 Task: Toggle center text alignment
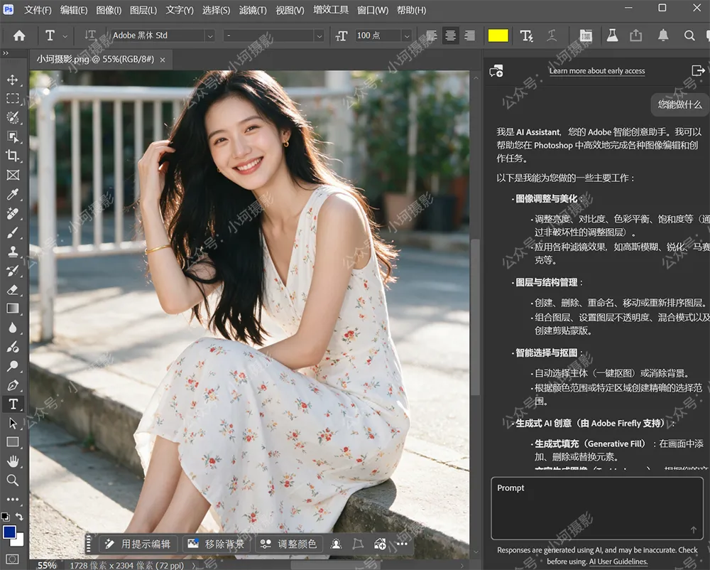pos(450,36)
